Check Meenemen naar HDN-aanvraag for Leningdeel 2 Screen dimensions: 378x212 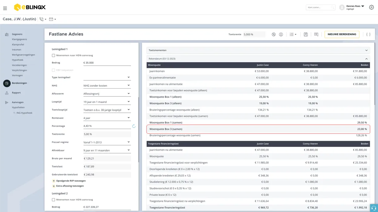[54, 200]
